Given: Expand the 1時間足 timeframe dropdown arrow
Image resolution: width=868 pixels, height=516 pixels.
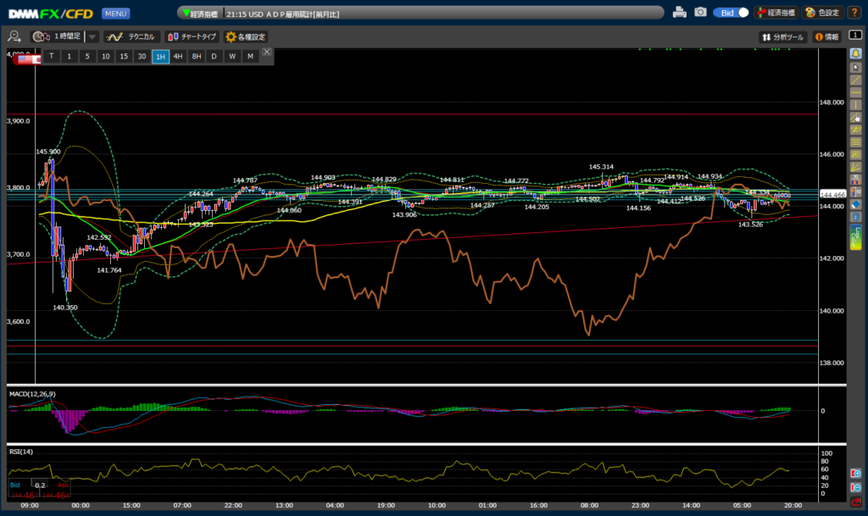Looking at the screenshot, I should pyautogui.click(x=92, y=36).
